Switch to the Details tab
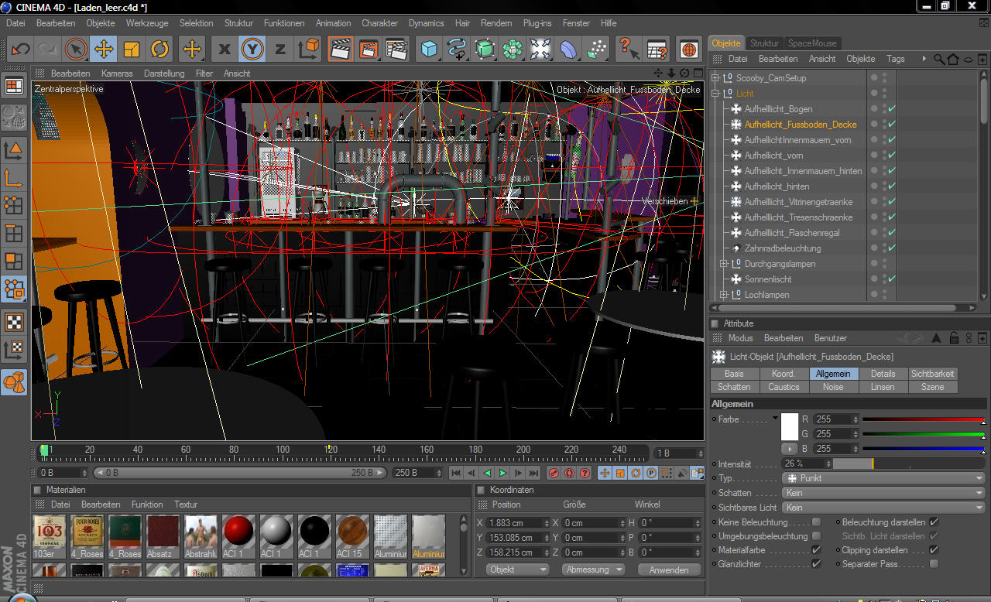Screen dimensions: 991x602 pyautogui.click(x=883, y=374)
